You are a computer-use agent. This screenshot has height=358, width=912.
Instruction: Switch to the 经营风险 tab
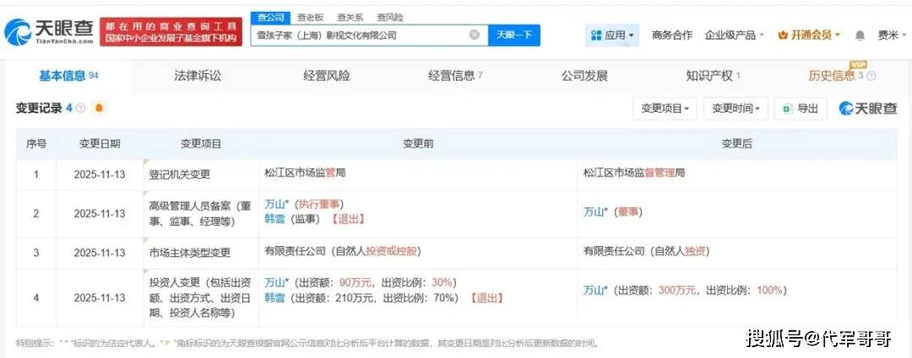[326, 76]
